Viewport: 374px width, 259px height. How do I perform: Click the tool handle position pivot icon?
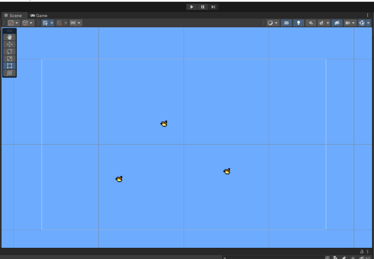tap(11, 23)
